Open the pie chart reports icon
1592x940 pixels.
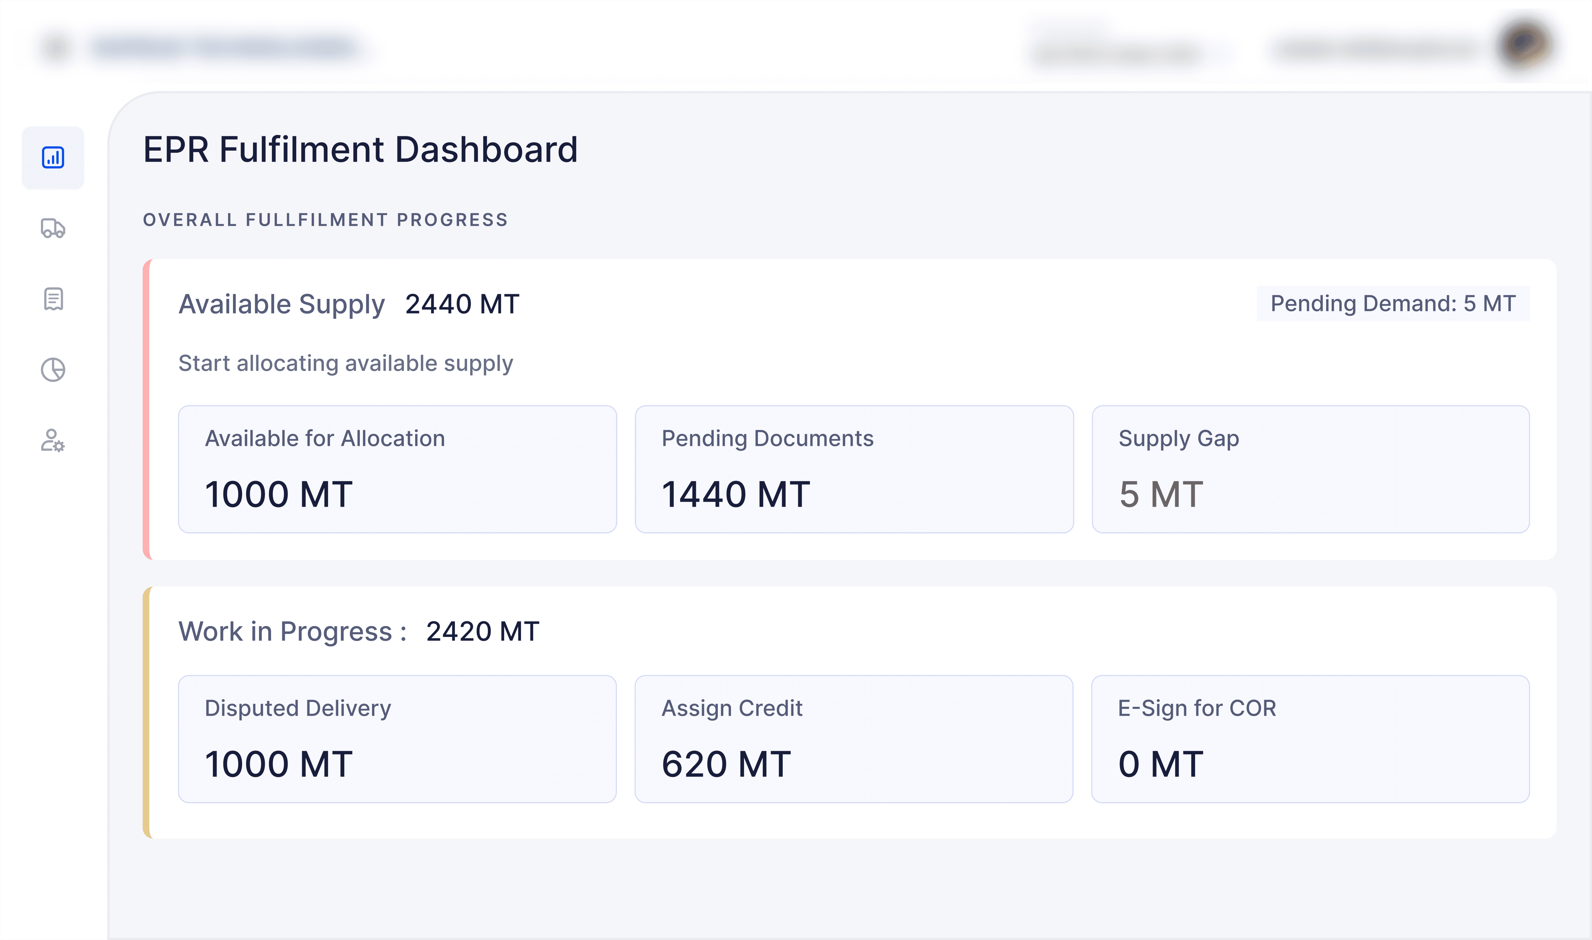53,370
